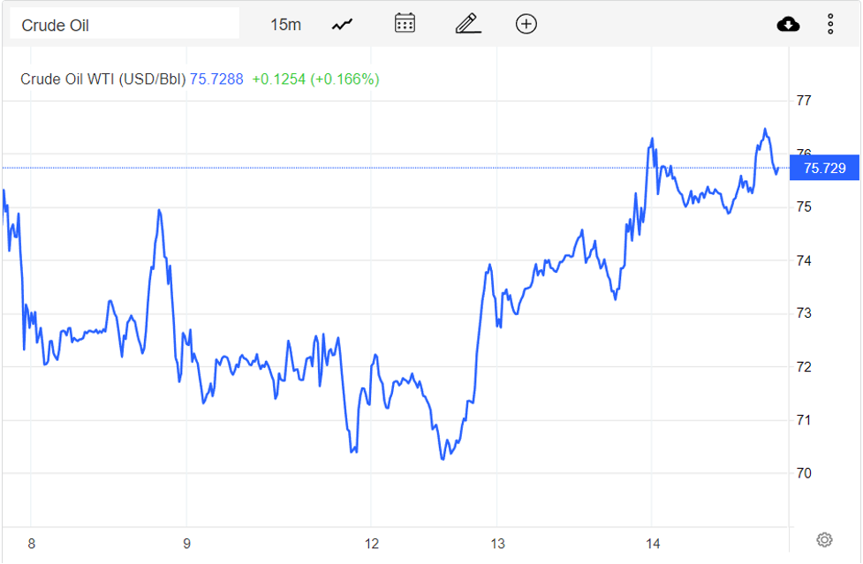Click date label 12 on time axis
Screen dimensions: 863x564
click(372, 544)
